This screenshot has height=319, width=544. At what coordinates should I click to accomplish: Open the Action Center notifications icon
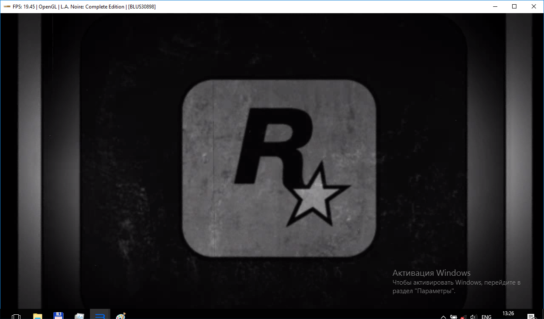(x=531, y=316)
